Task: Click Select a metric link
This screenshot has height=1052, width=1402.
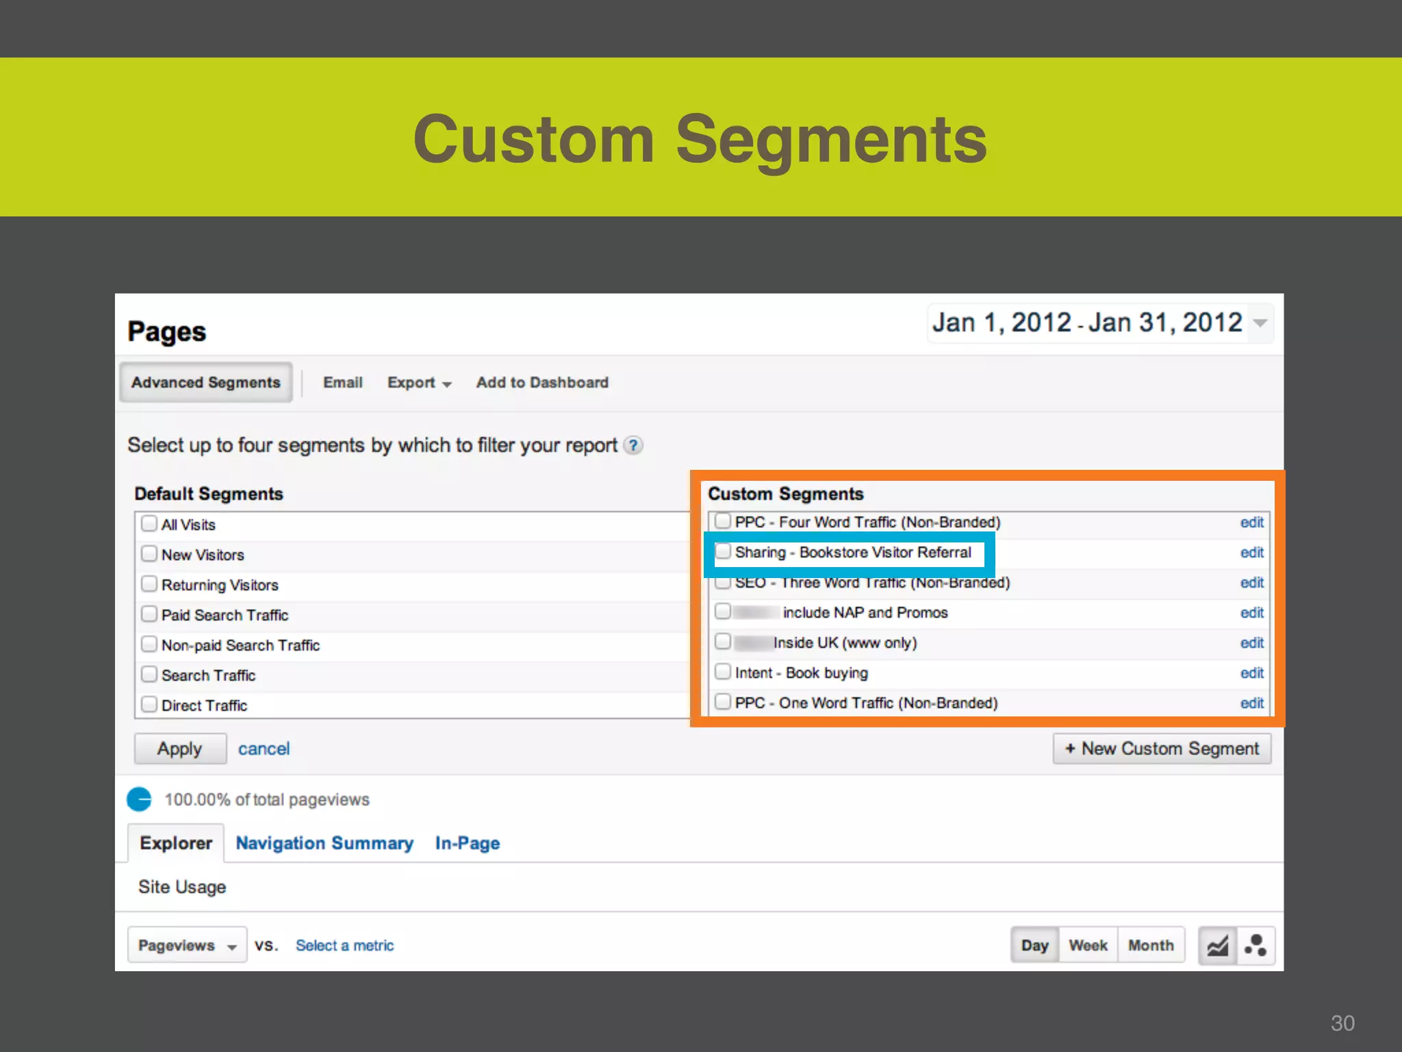Action: [344, 946]
